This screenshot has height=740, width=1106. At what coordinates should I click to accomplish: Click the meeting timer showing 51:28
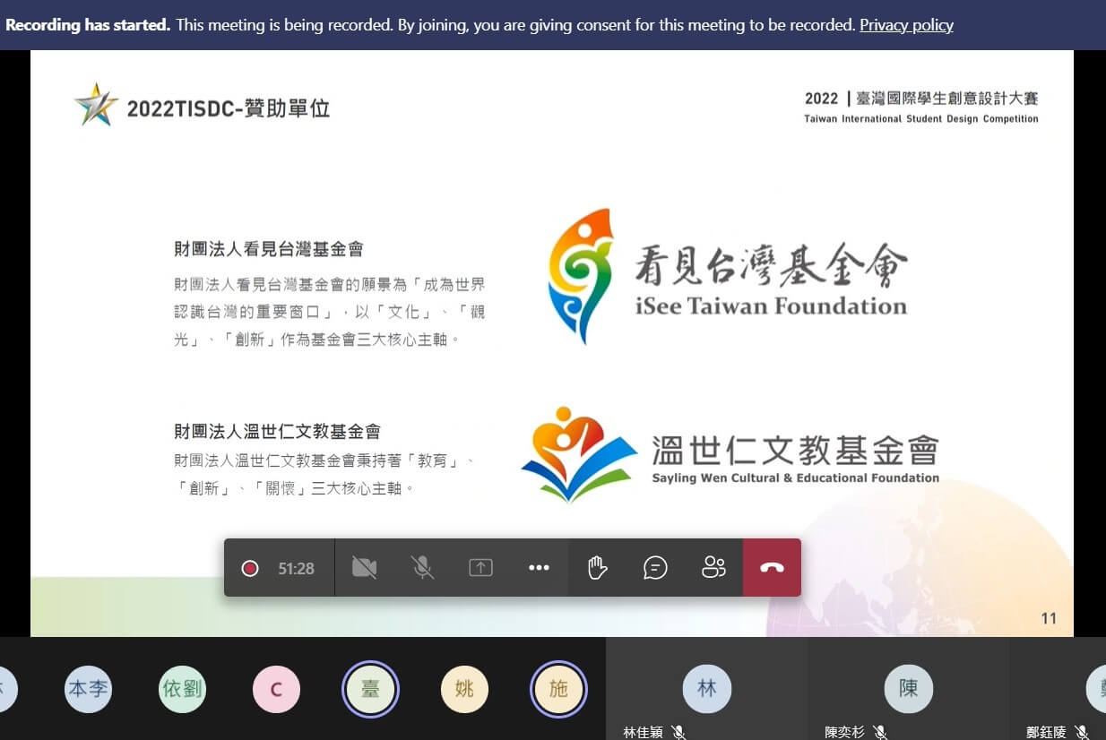[x=296, y=569]
